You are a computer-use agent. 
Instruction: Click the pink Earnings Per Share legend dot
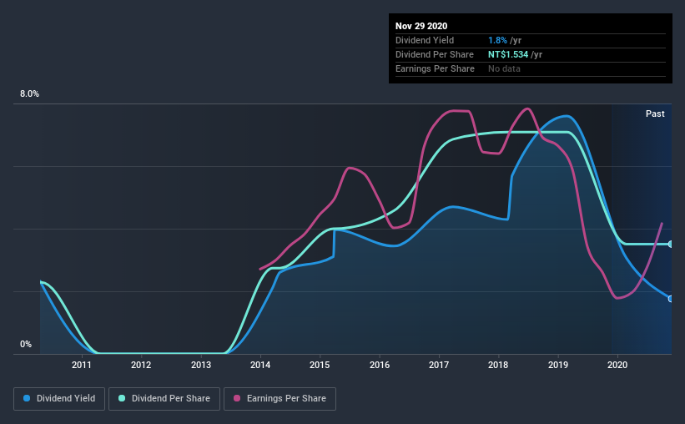[x=237, y=398]
